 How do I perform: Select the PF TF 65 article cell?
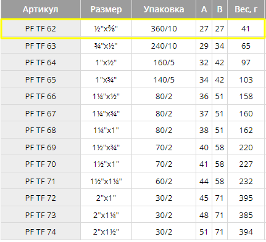pos(41,79)
